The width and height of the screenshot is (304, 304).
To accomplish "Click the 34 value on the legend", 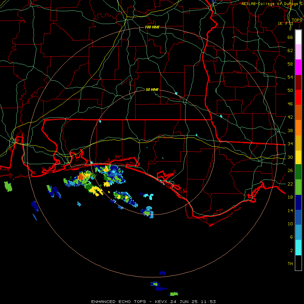I will [x=290, y=144].
